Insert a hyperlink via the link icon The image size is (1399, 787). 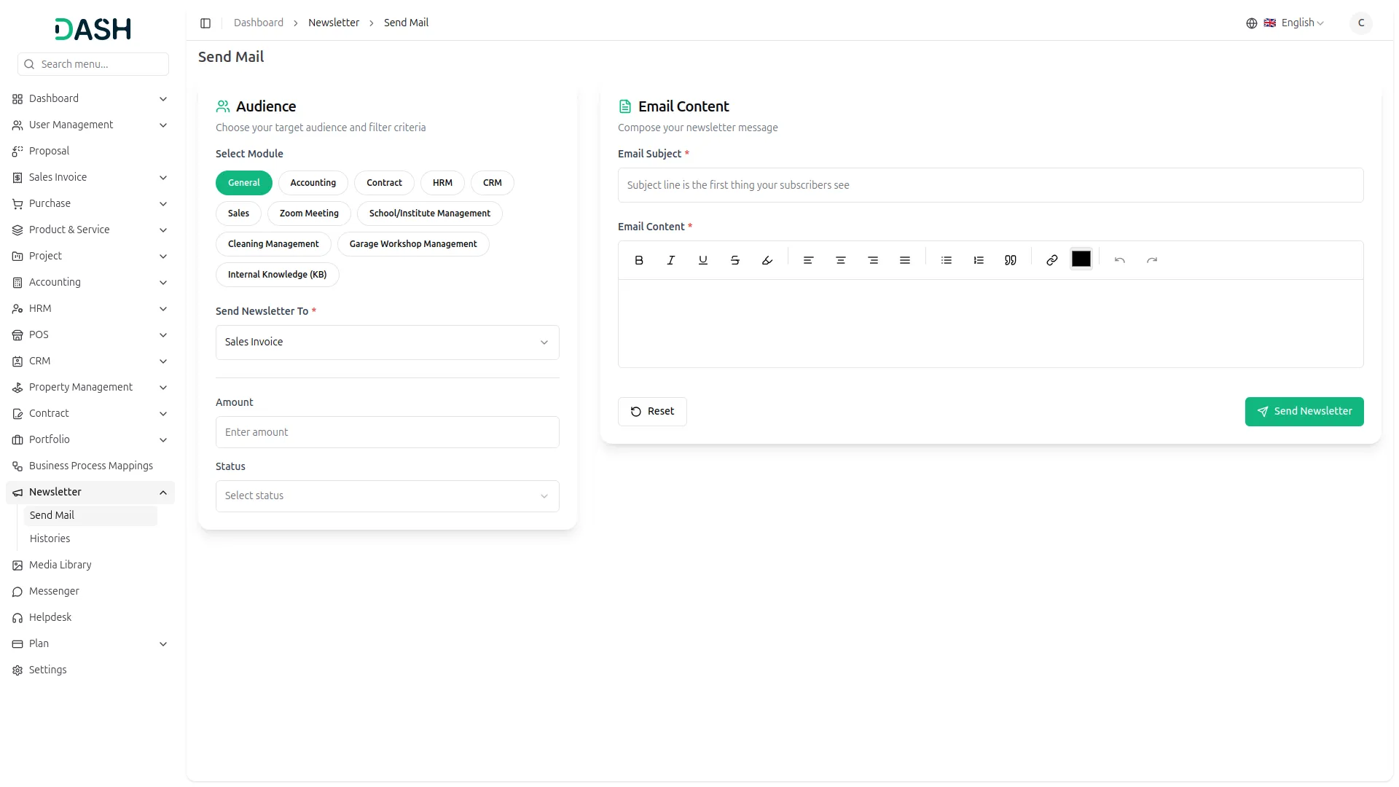coord(1051,260)
